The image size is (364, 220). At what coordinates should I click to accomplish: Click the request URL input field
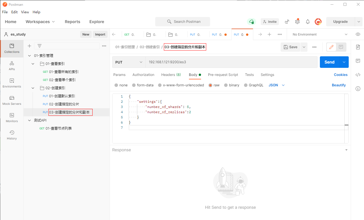[x=231, y=62]
